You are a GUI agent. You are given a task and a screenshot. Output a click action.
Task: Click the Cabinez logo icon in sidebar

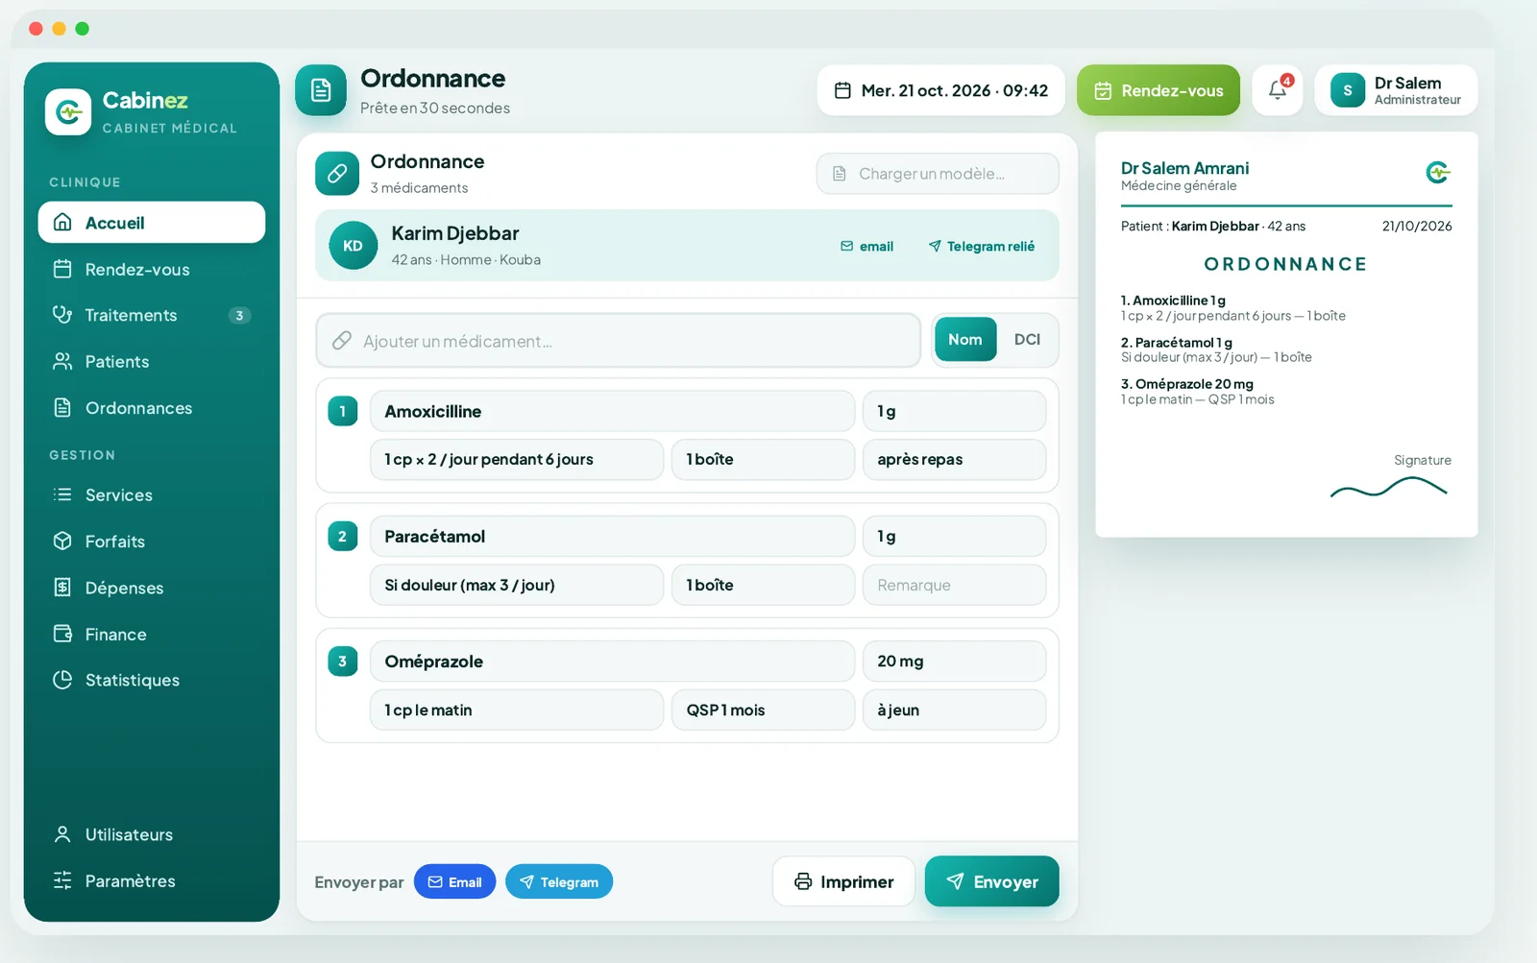(68, 112)
